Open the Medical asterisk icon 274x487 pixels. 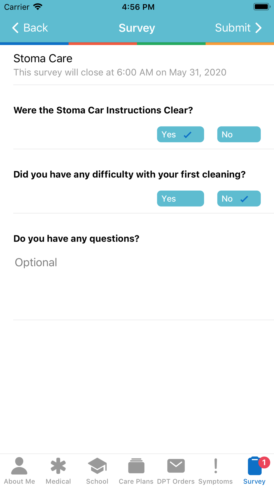pyautogui.click(x=58, y=466)
